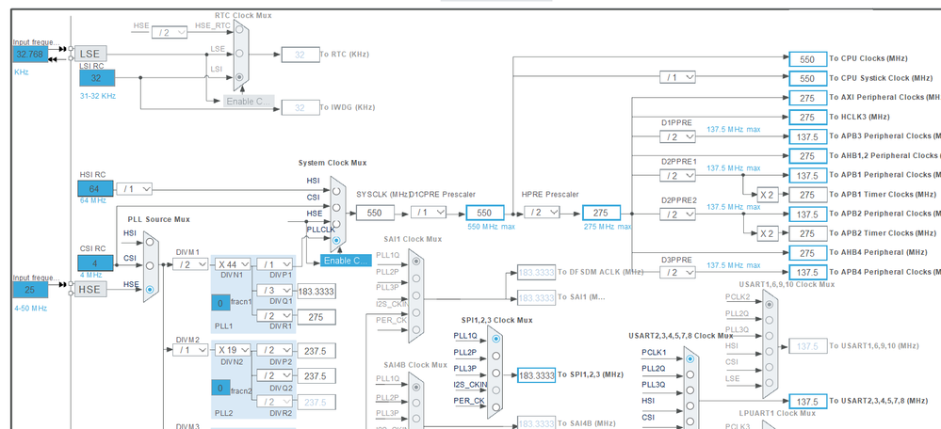Click the HSI RC value box 64
The width and height of the screenshot is (941, 429).
point(95,188)
